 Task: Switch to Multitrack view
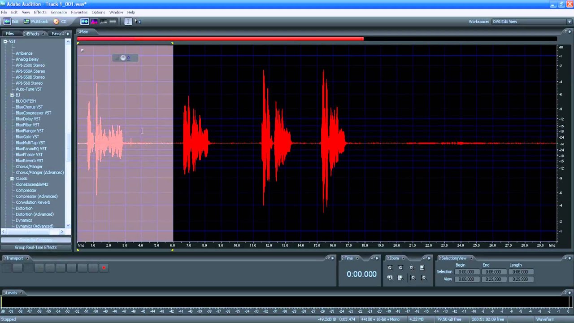tap(36, 22)
